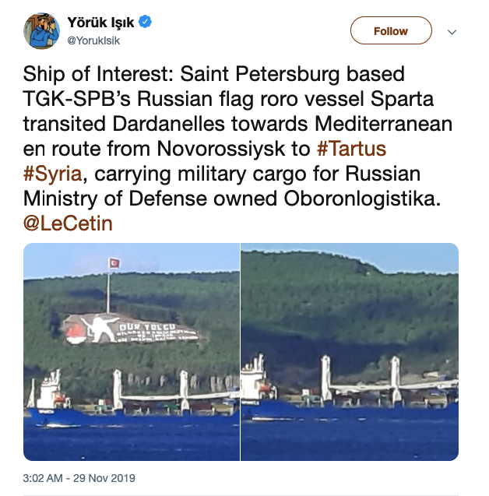The height and width of the screenshot is (496, 489).
Task: Open Yörük Işık's profile avatar
Action: tap(42, 31)
